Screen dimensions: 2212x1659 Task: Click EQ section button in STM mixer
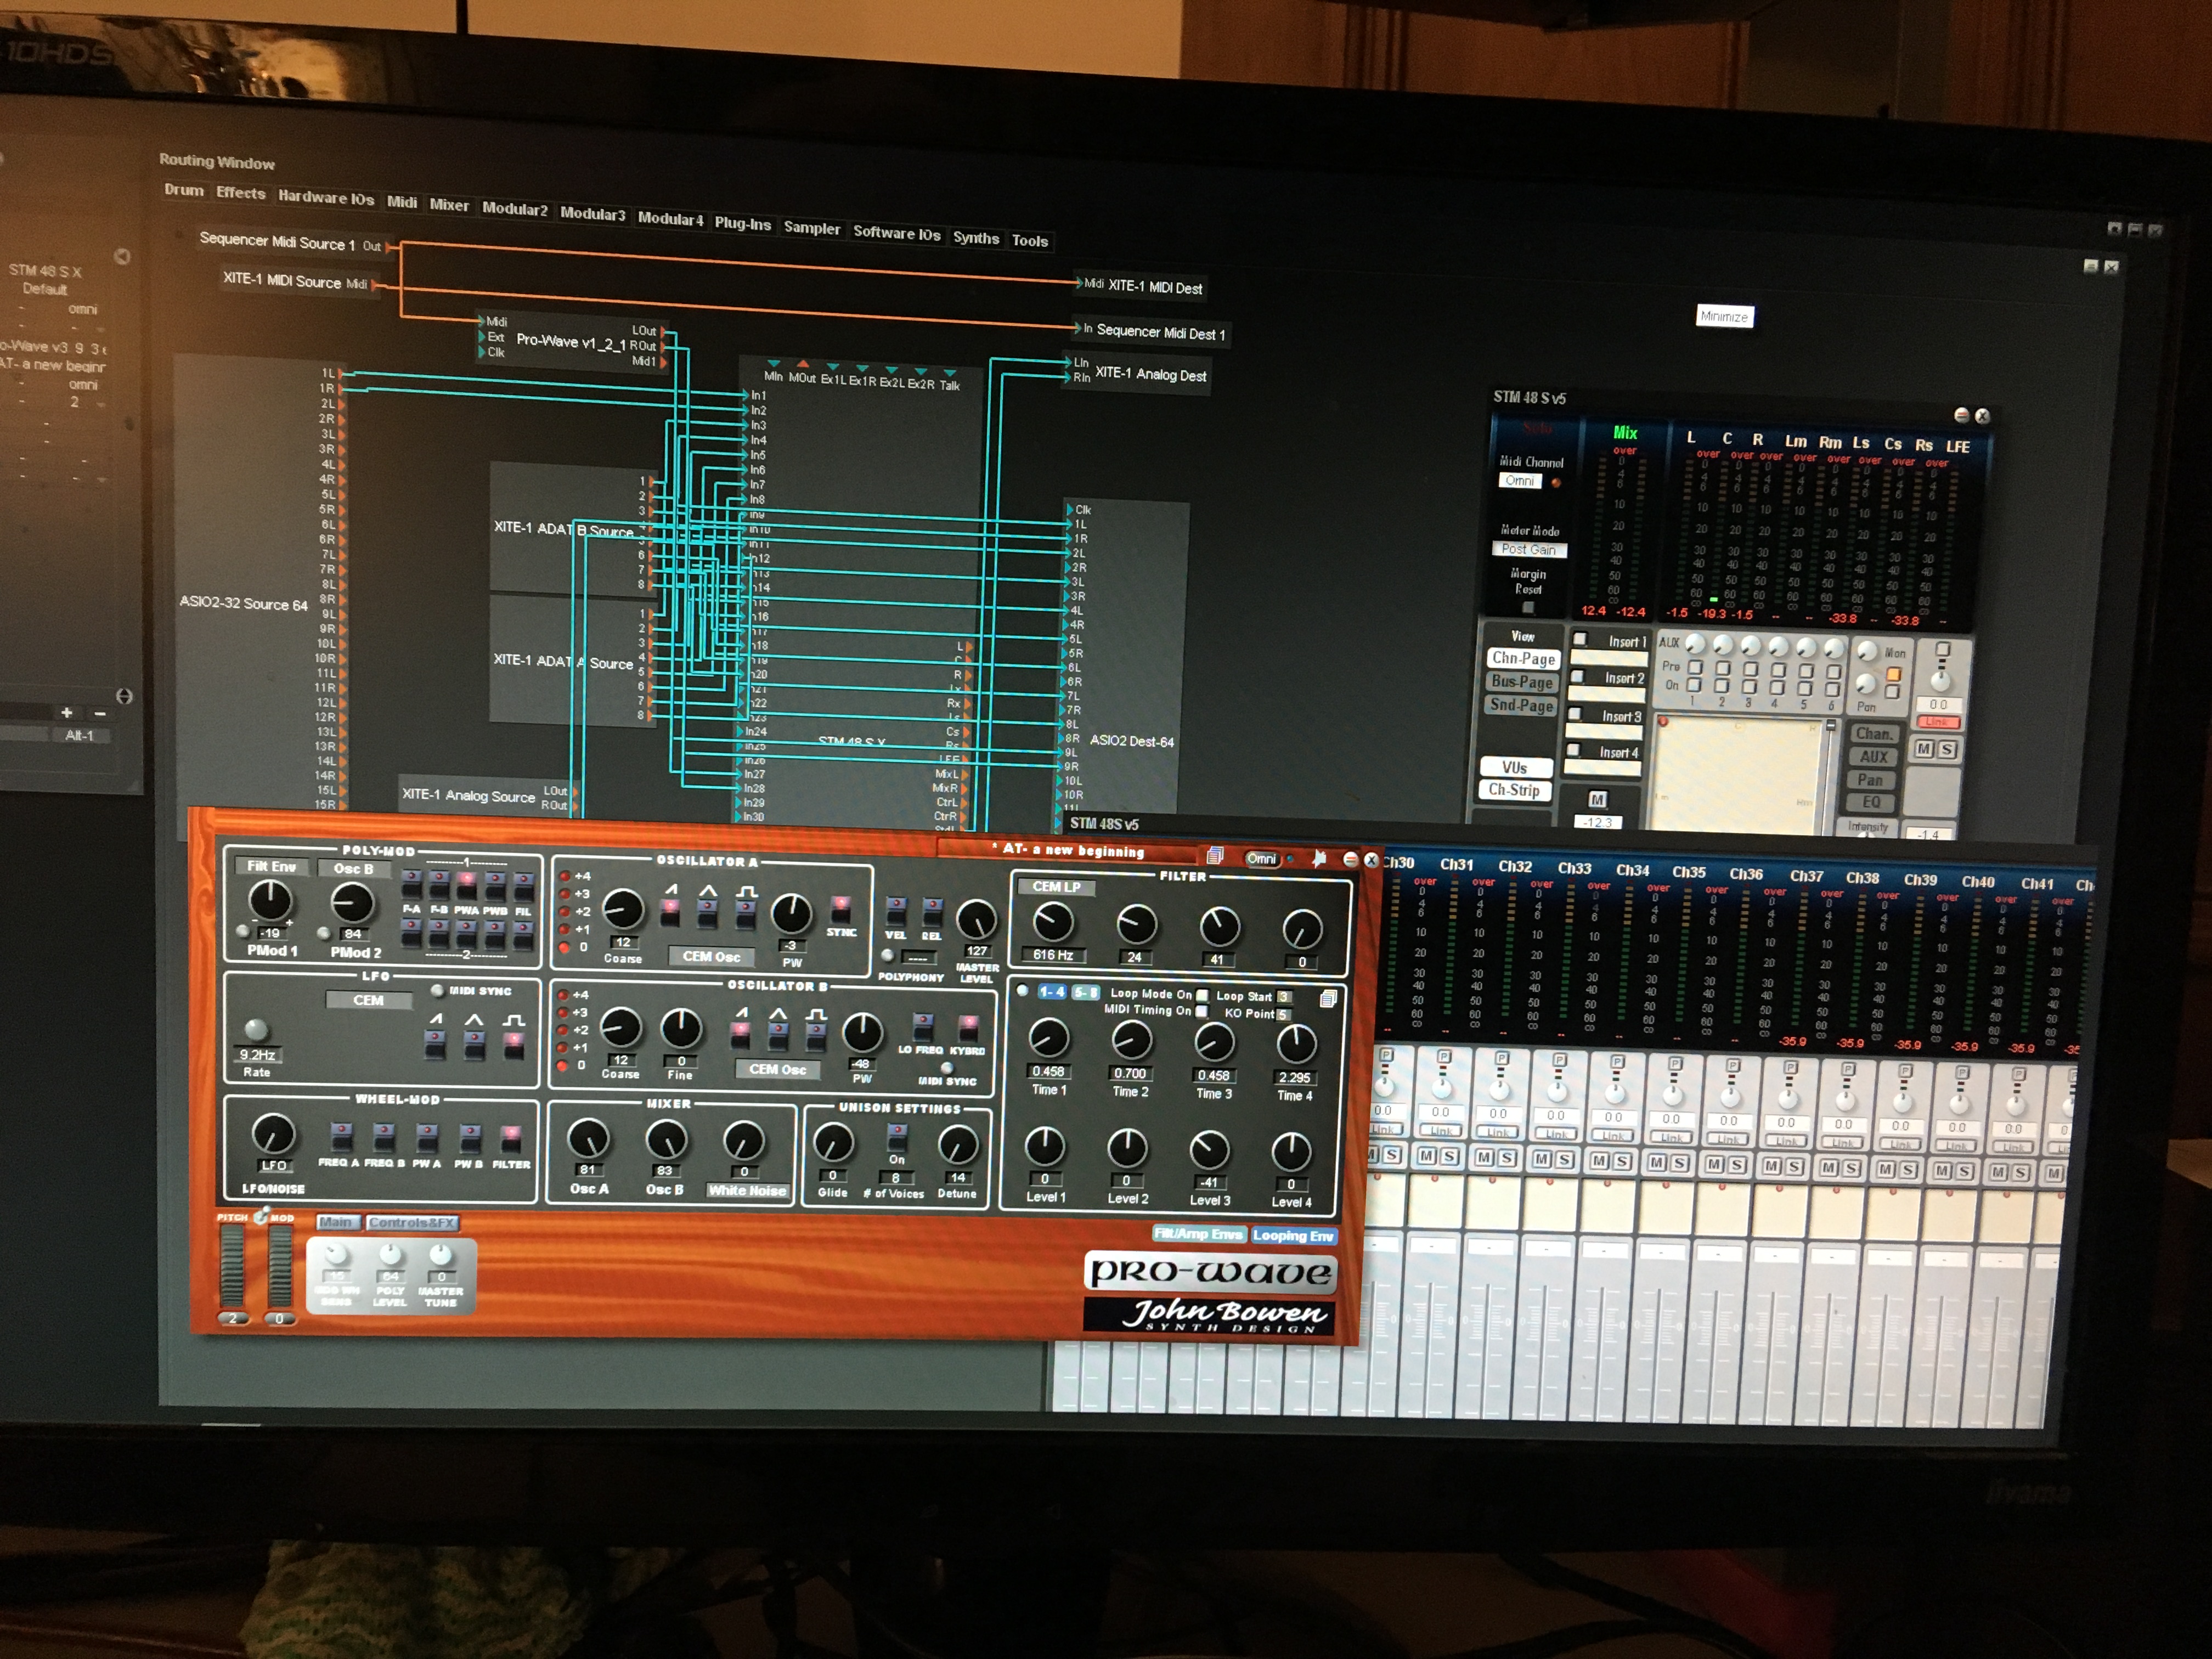(1870, 802)
